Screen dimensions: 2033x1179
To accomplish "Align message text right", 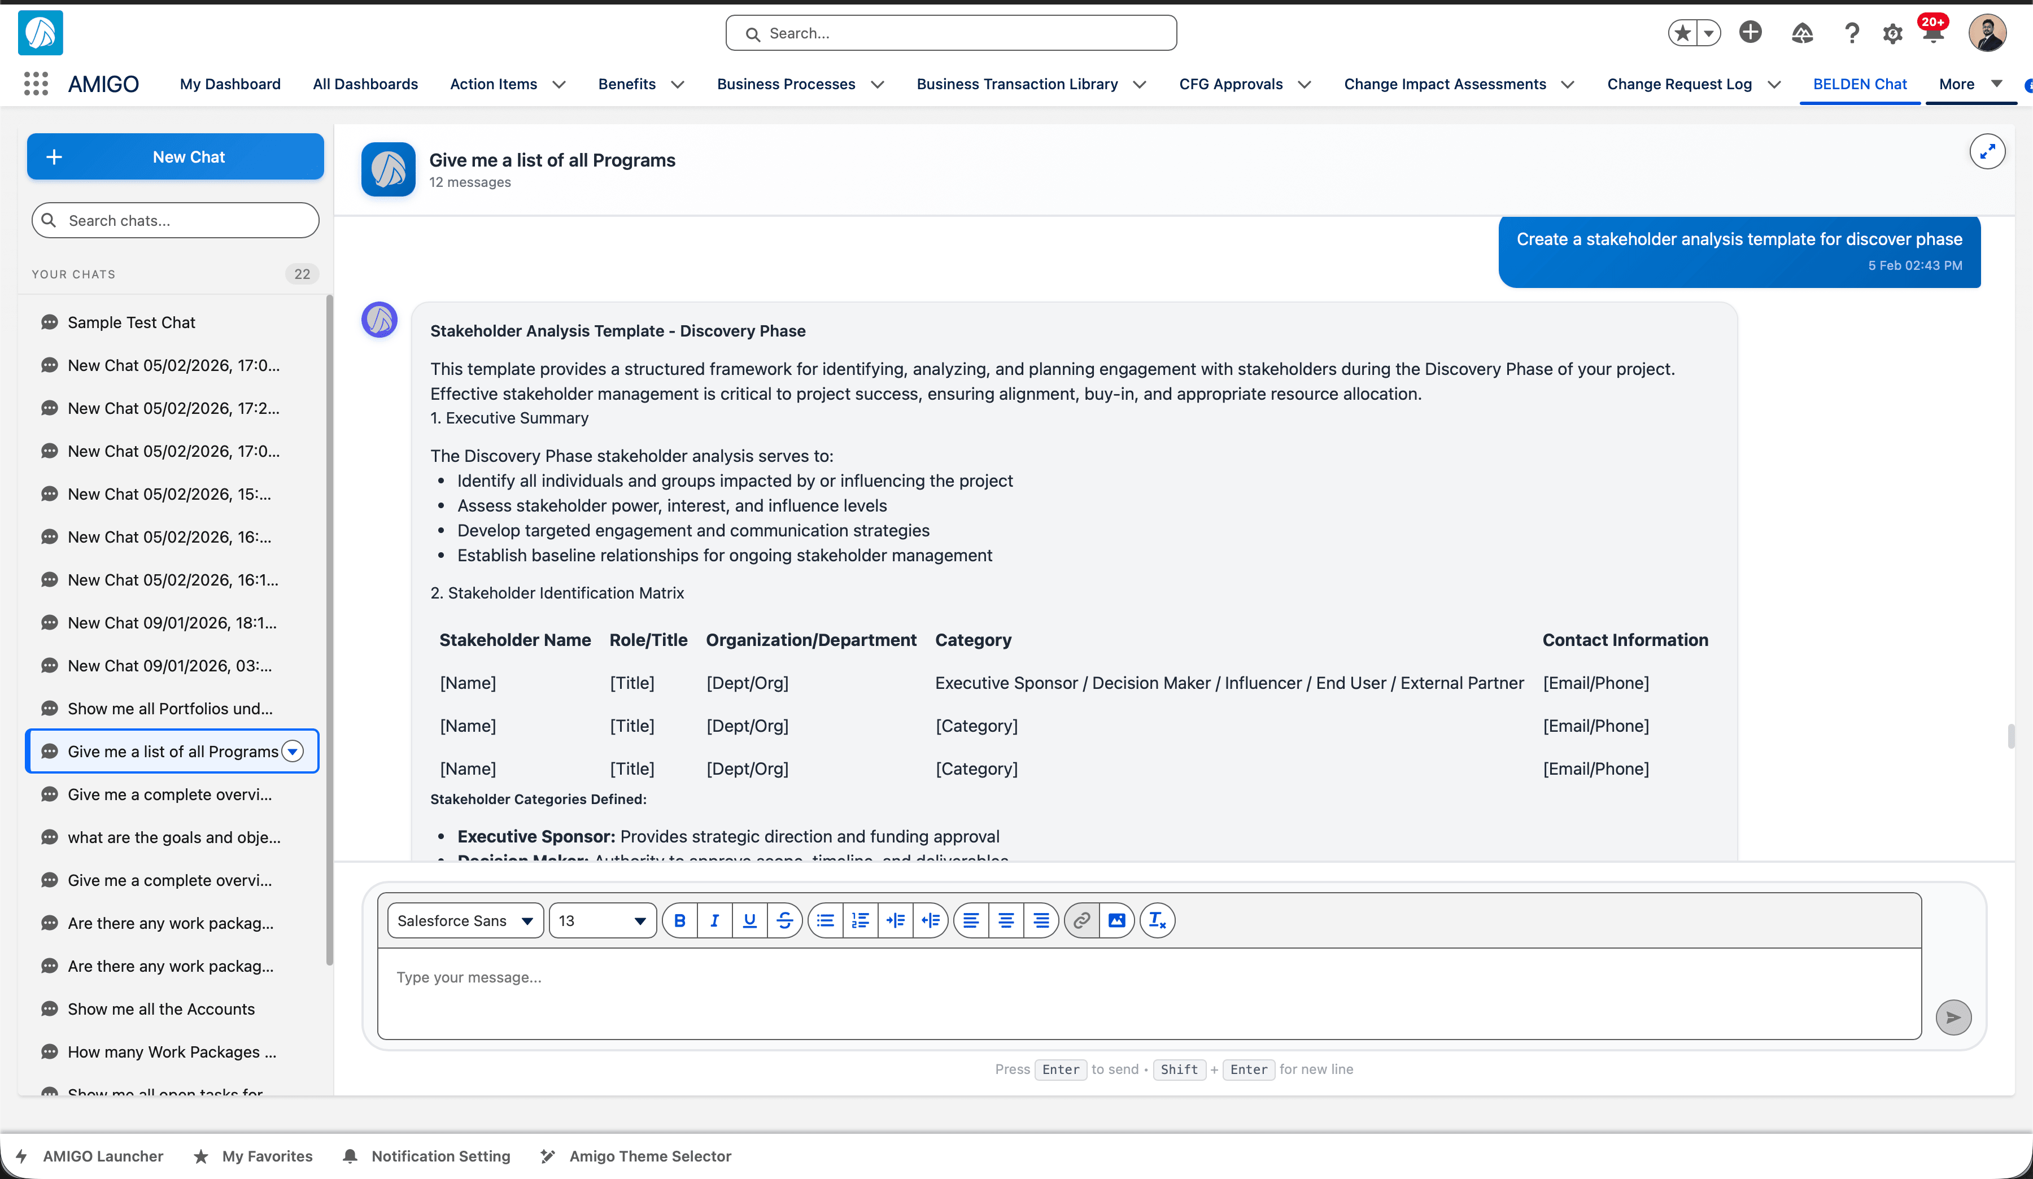I will click(x=1041, y=920).
